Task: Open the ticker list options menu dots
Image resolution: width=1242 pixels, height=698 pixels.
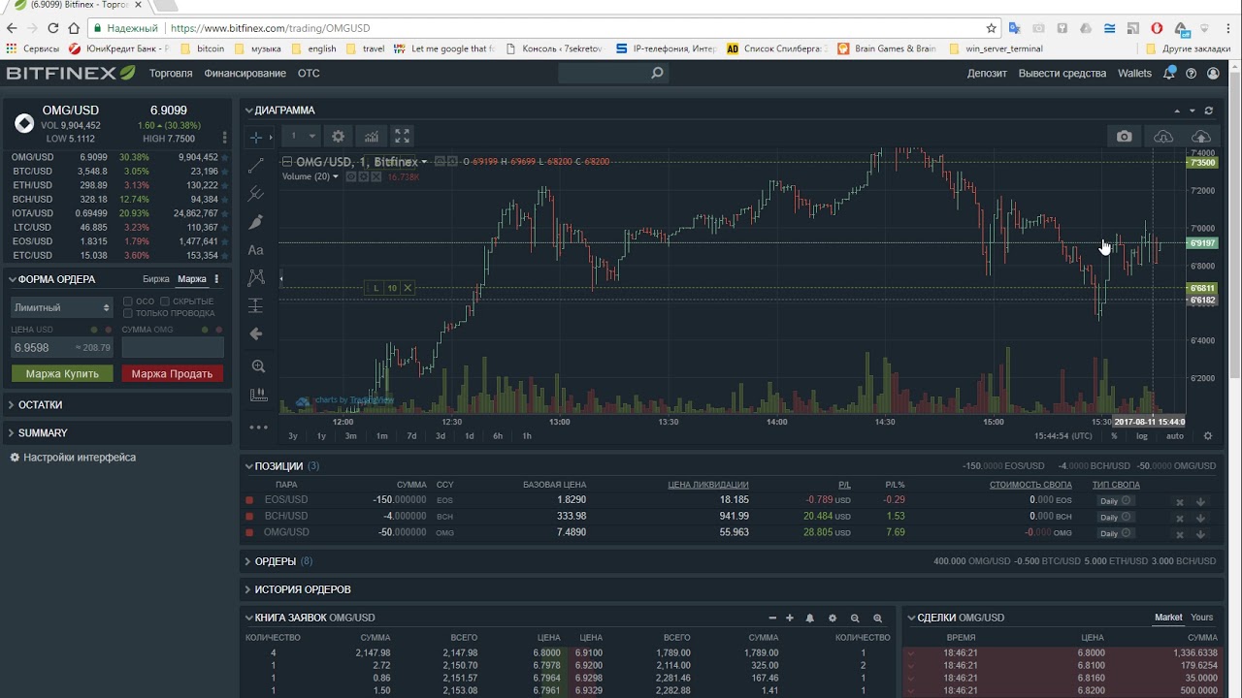Action: click(x=225, y=138)
